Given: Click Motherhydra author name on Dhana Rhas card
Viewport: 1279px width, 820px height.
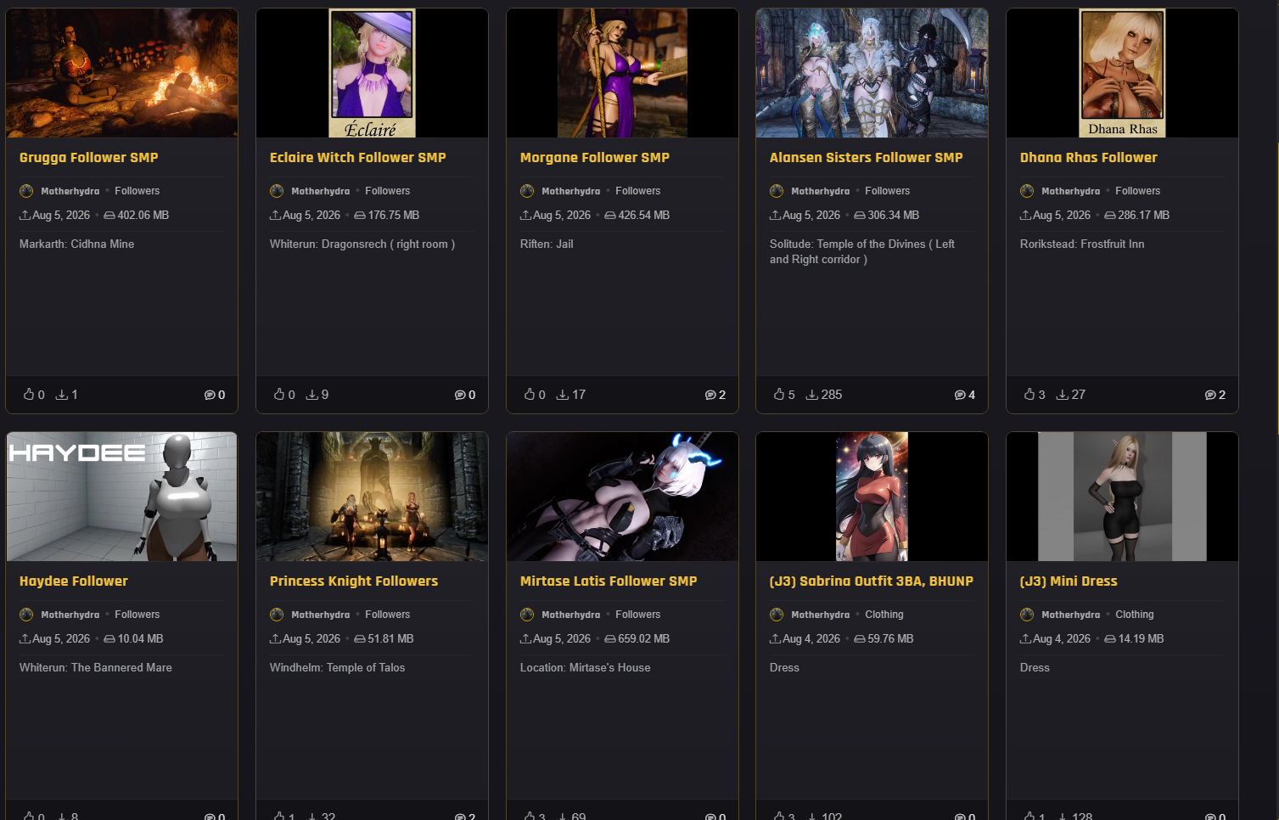Looking at the screenshot, I should point(1071,191).
